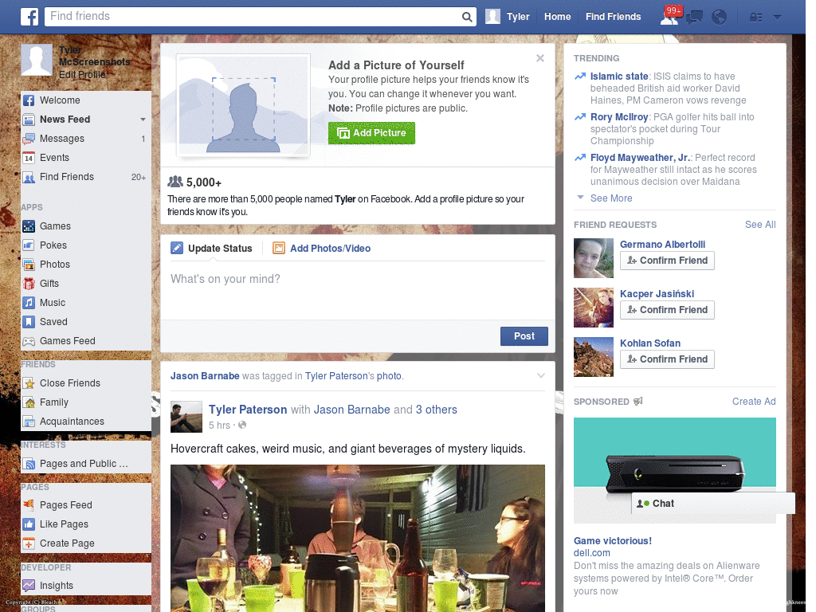The image size is (816, 612).
Task: Click the Games Feed controller icon
Action: point(29,341)
